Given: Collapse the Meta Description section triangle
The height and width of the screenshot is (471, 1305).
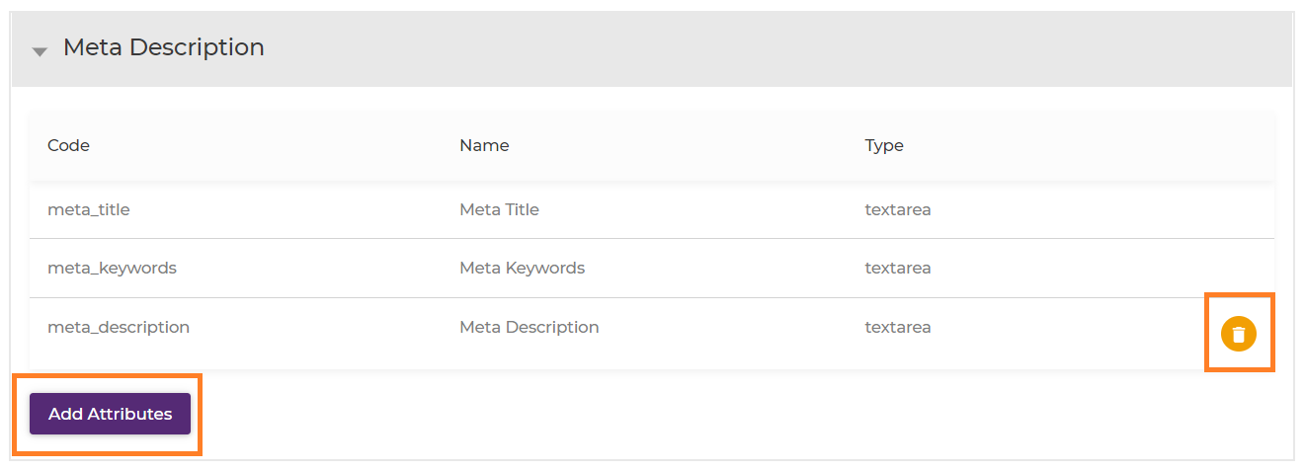Looking at the screenshot, I should pyautogui.click(x=40, y=51).
